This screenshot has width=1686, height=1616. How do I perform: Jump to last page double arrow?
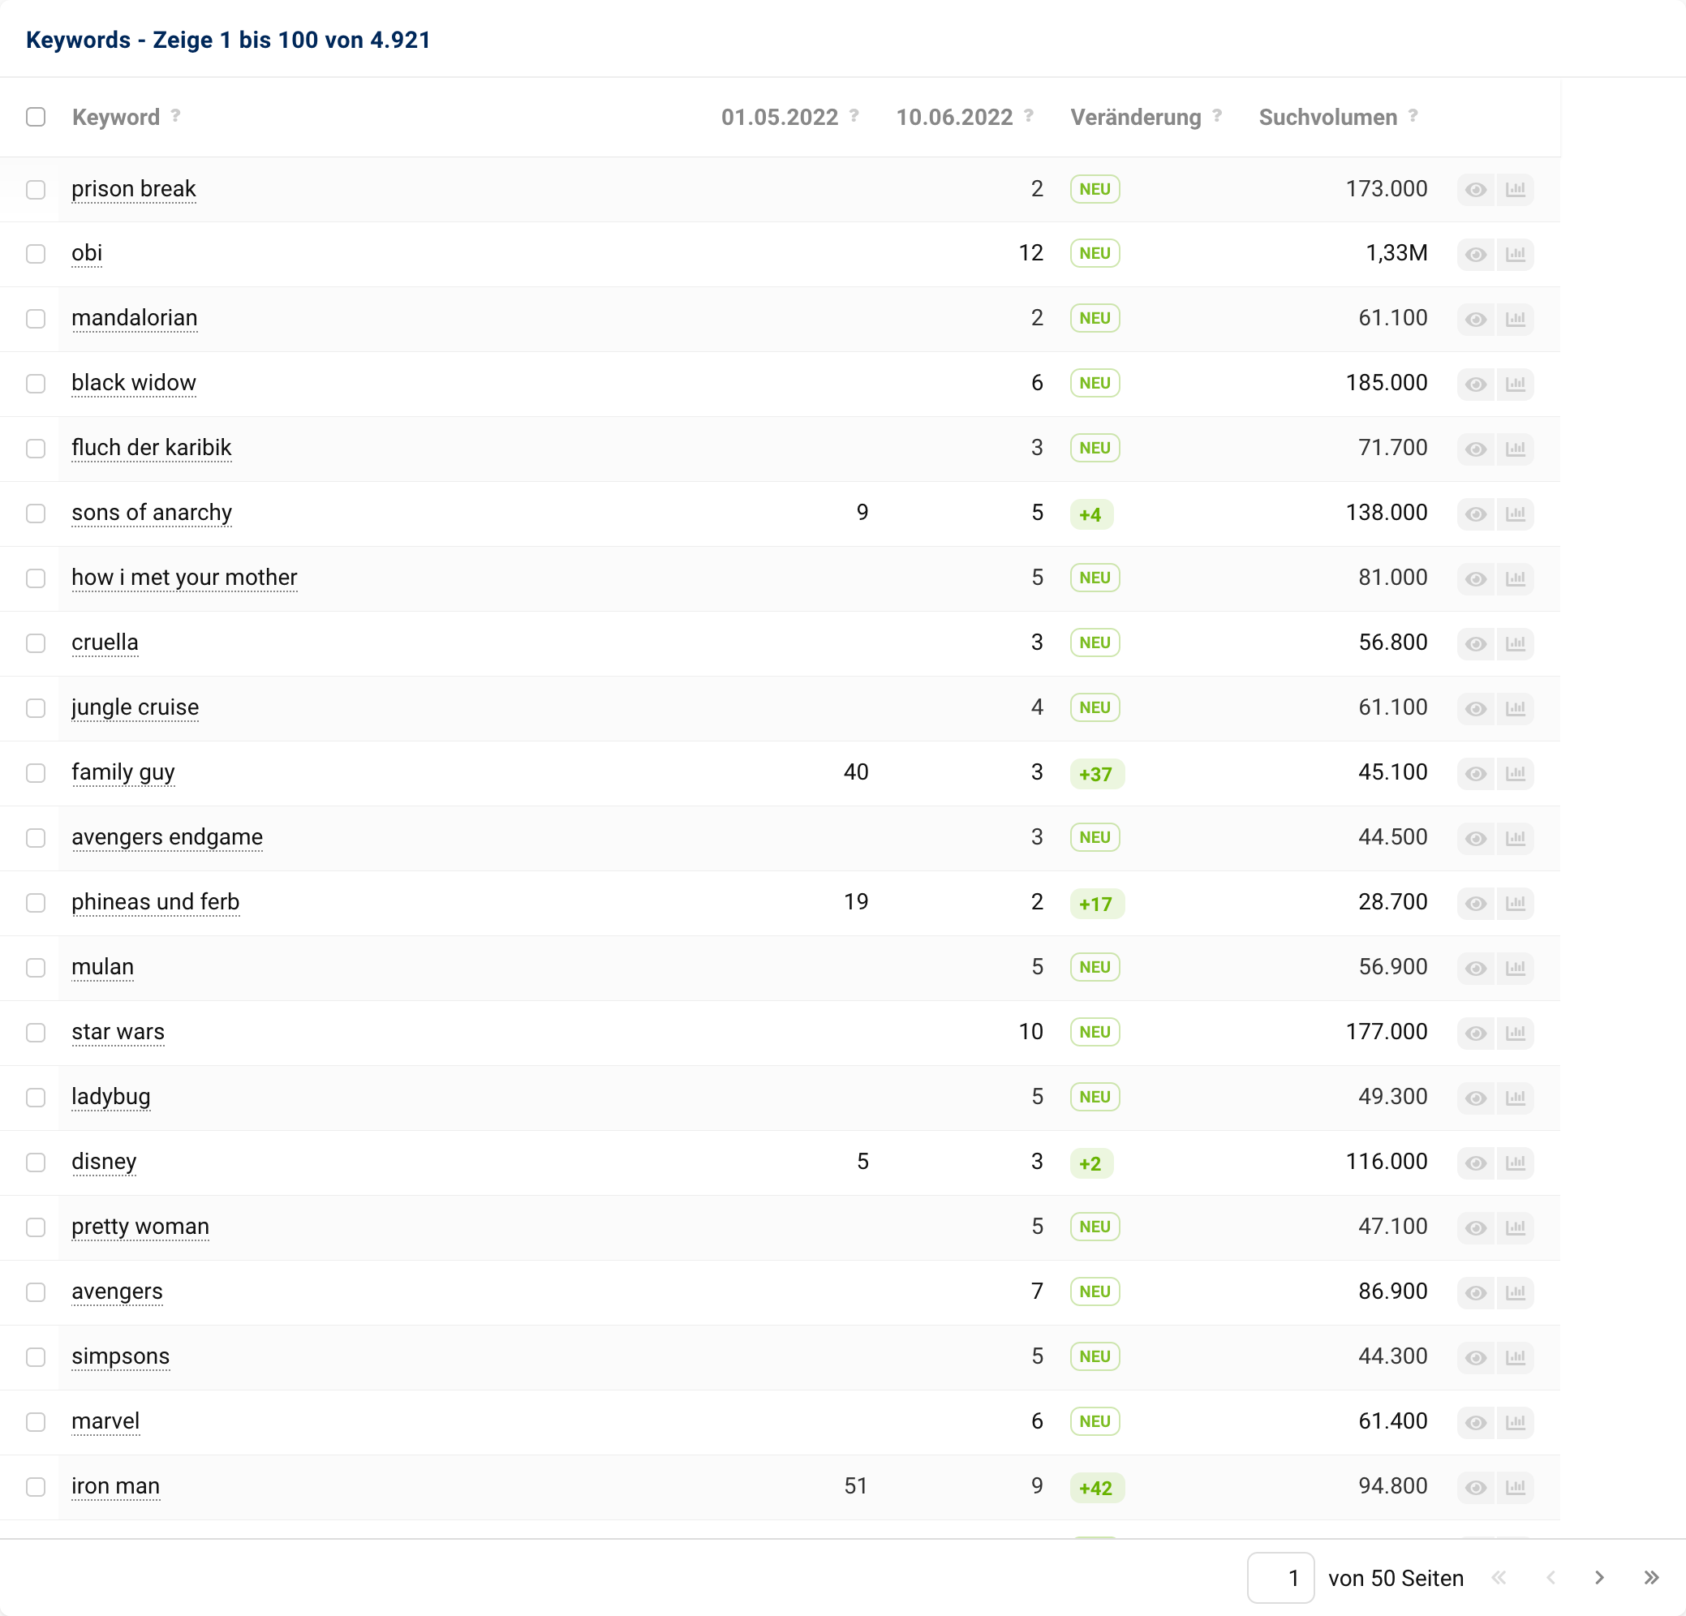pos(1651,1577)
